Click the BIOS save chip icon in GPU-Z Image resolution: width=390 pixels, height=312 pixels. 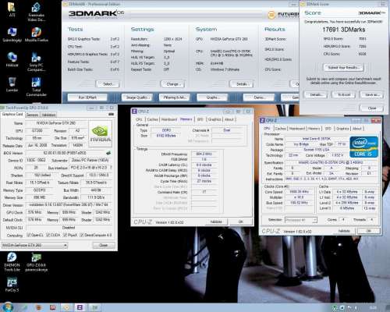pyautogui.click(x=108, y=153)
